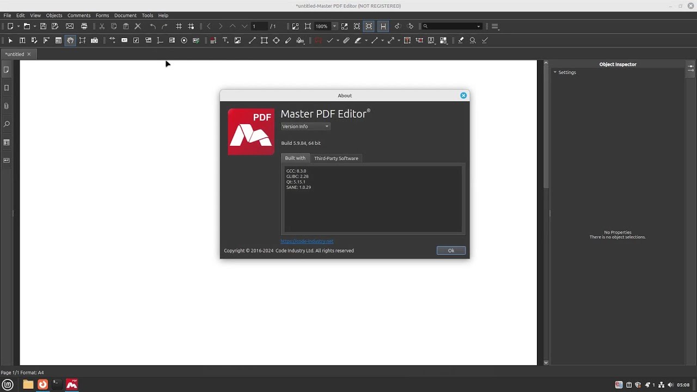
Task: Open the Attachments panel in left sidebar
Action: pyautogui.click(x=7, y=106)
